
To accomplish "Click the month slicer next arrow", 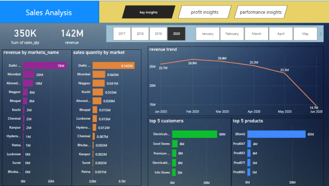I will 320,34.
